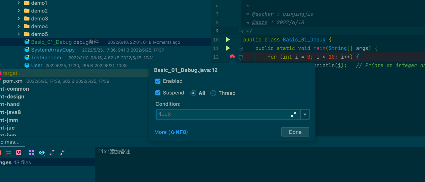Uncheck the Enabled breakpoint checkbox
Viewport: 425px width, 182px height.
coord(158,81)
